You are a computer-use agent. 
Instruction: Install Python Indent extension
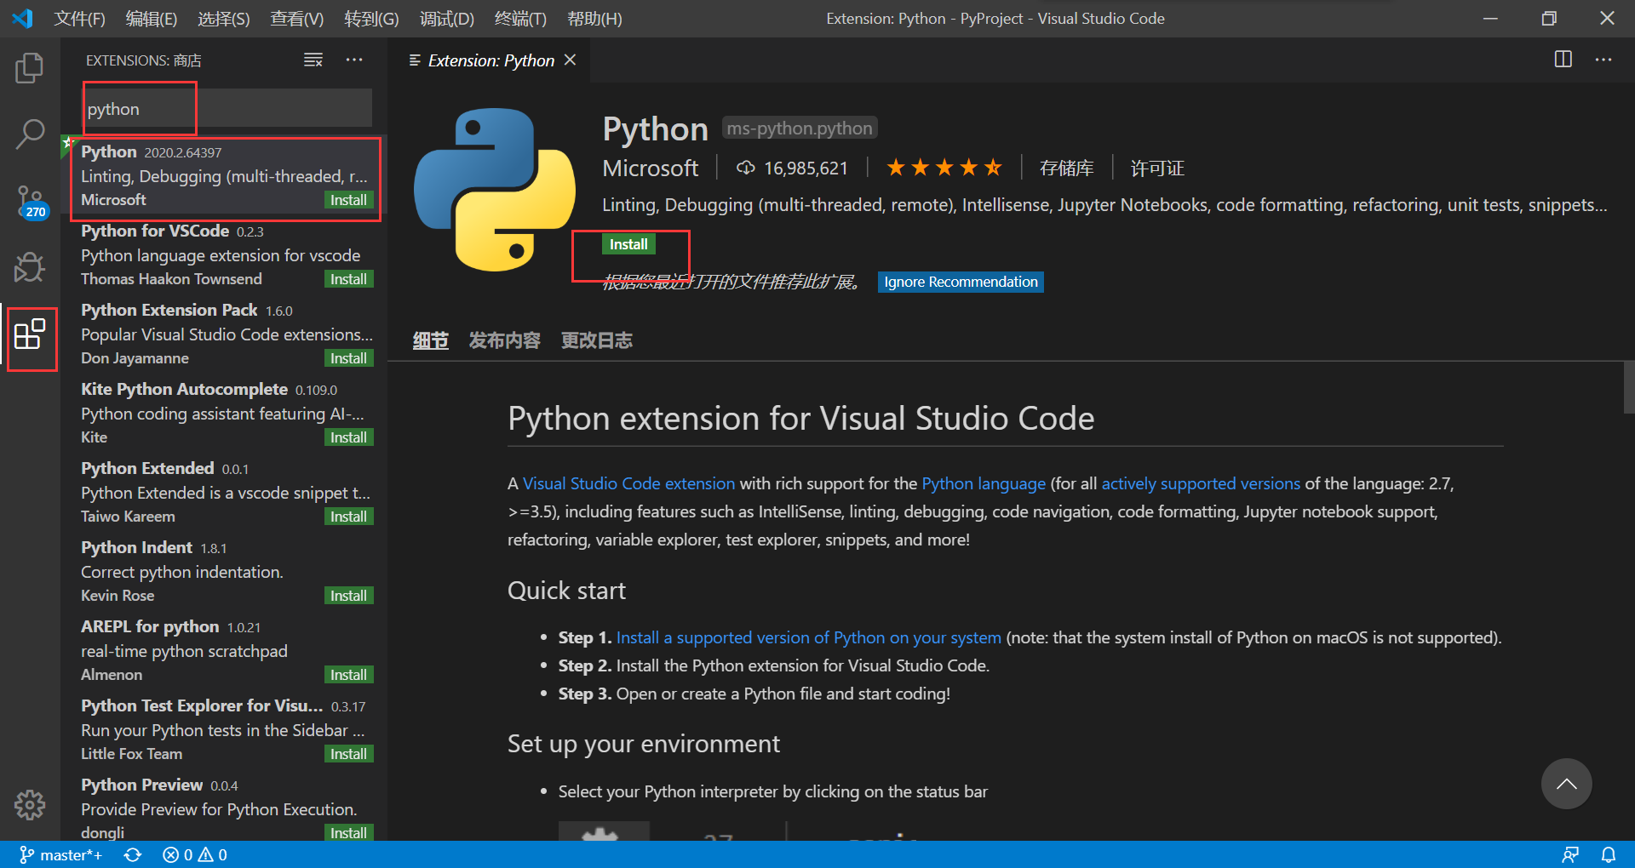tap(348, 596)
